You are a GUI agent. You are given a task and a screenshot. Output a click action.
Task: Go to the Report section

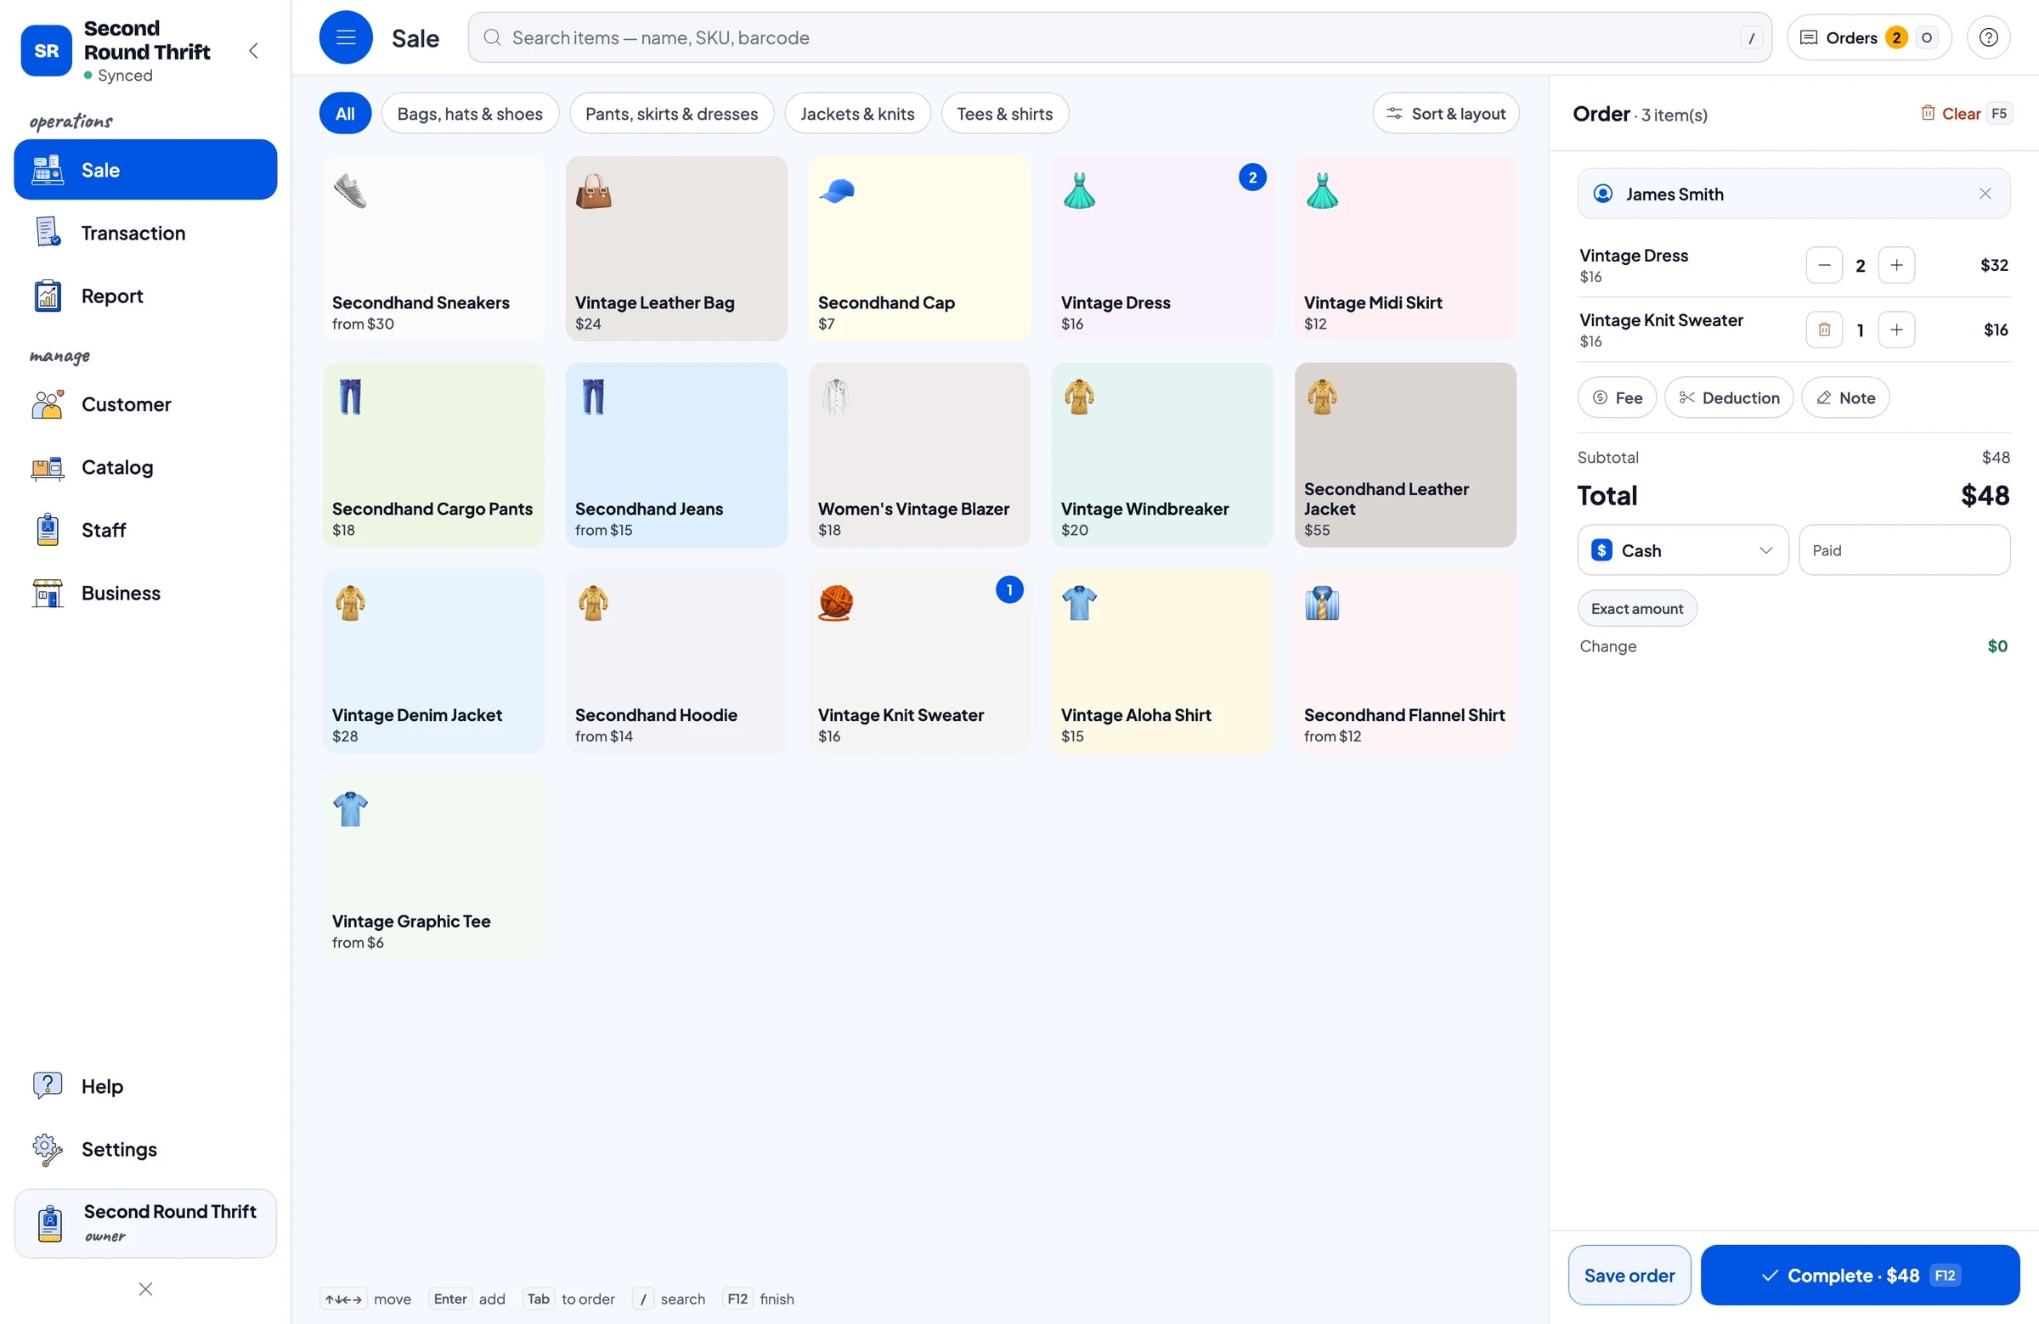pos(145,296)
